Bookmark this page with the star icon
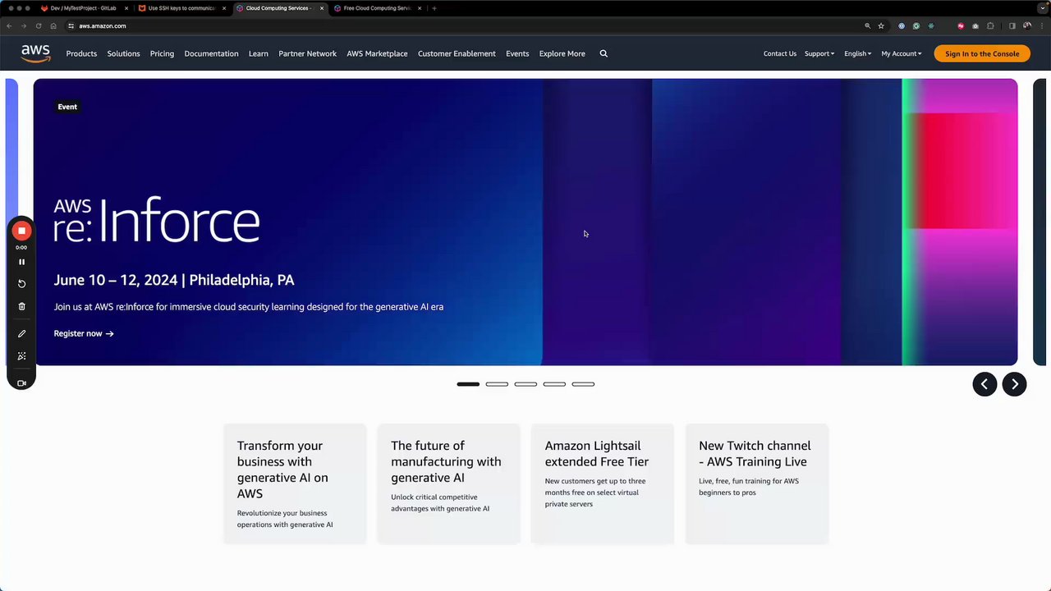Screen dimensions: 1051x591 tap(881, 26)
